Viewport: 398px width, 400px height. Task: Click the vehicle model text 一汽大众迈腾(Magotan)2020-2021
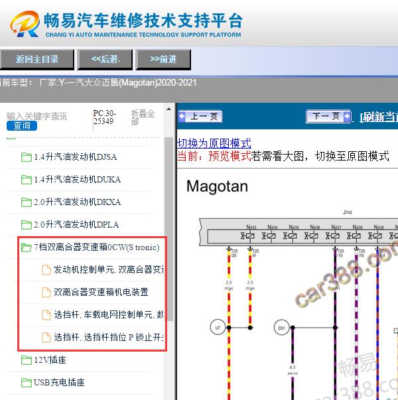[132, 83]
